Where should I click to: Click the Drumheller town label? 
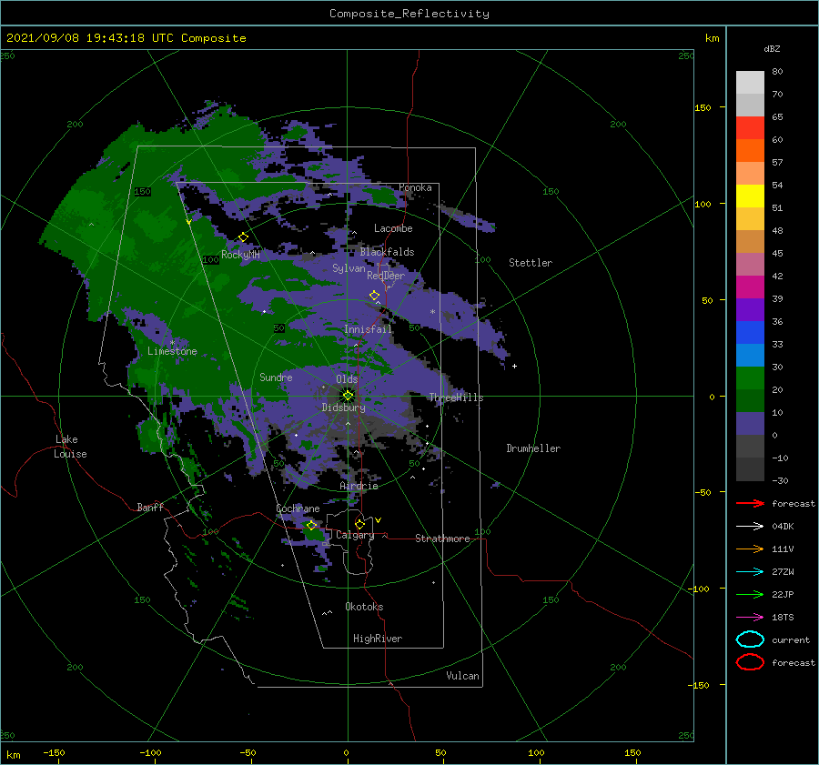tap(533, 448)
